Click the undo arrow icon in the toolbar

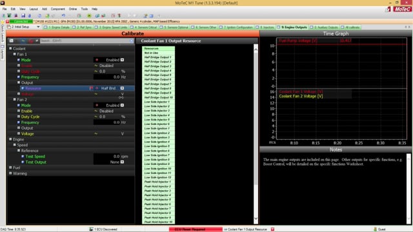tap(63, 15)
